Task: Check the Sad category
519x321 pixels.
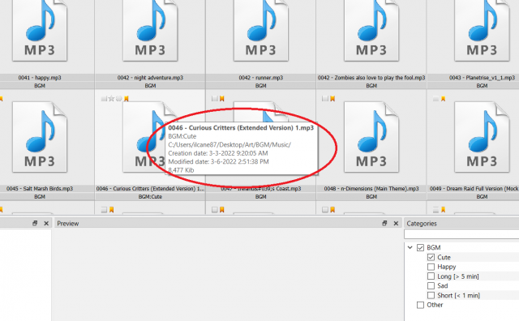Action: click(x=431, y=285)
